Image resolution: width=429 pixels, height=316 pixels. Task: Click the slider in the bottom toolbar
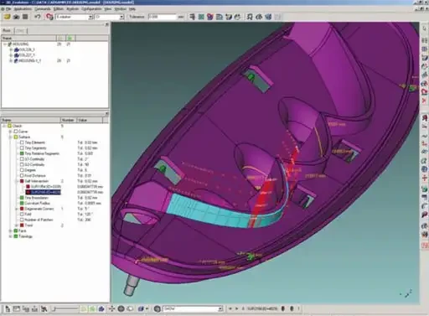pos(66,308)
